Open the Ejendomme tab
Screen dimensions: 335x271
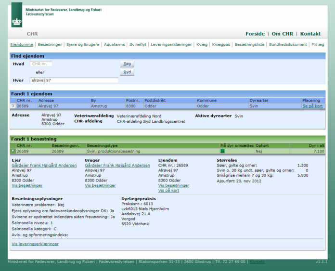point(22,44)
